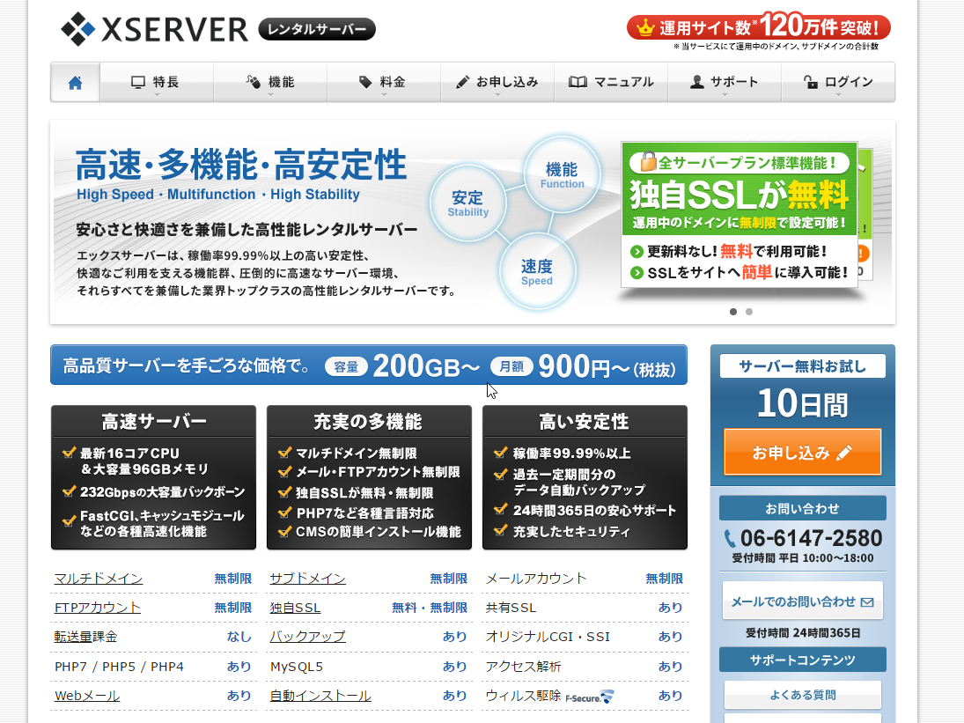
Task: Click the PHP7 / PHP5 / PHP4 row label
Action: click(119, 667)
